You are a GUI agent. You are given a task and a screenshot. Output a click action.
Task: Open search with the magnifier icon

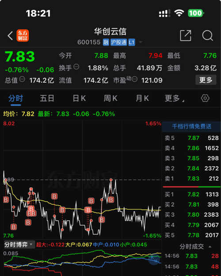point(208,35)
